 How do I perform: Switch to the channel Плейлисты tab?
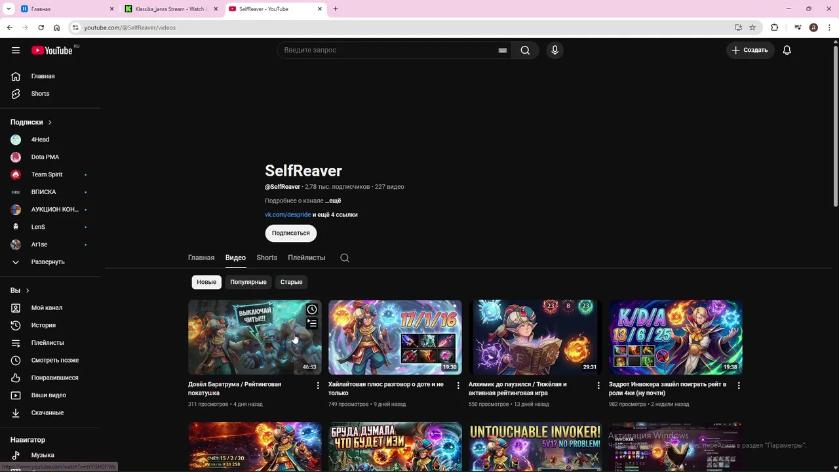(x=306, y=258)
